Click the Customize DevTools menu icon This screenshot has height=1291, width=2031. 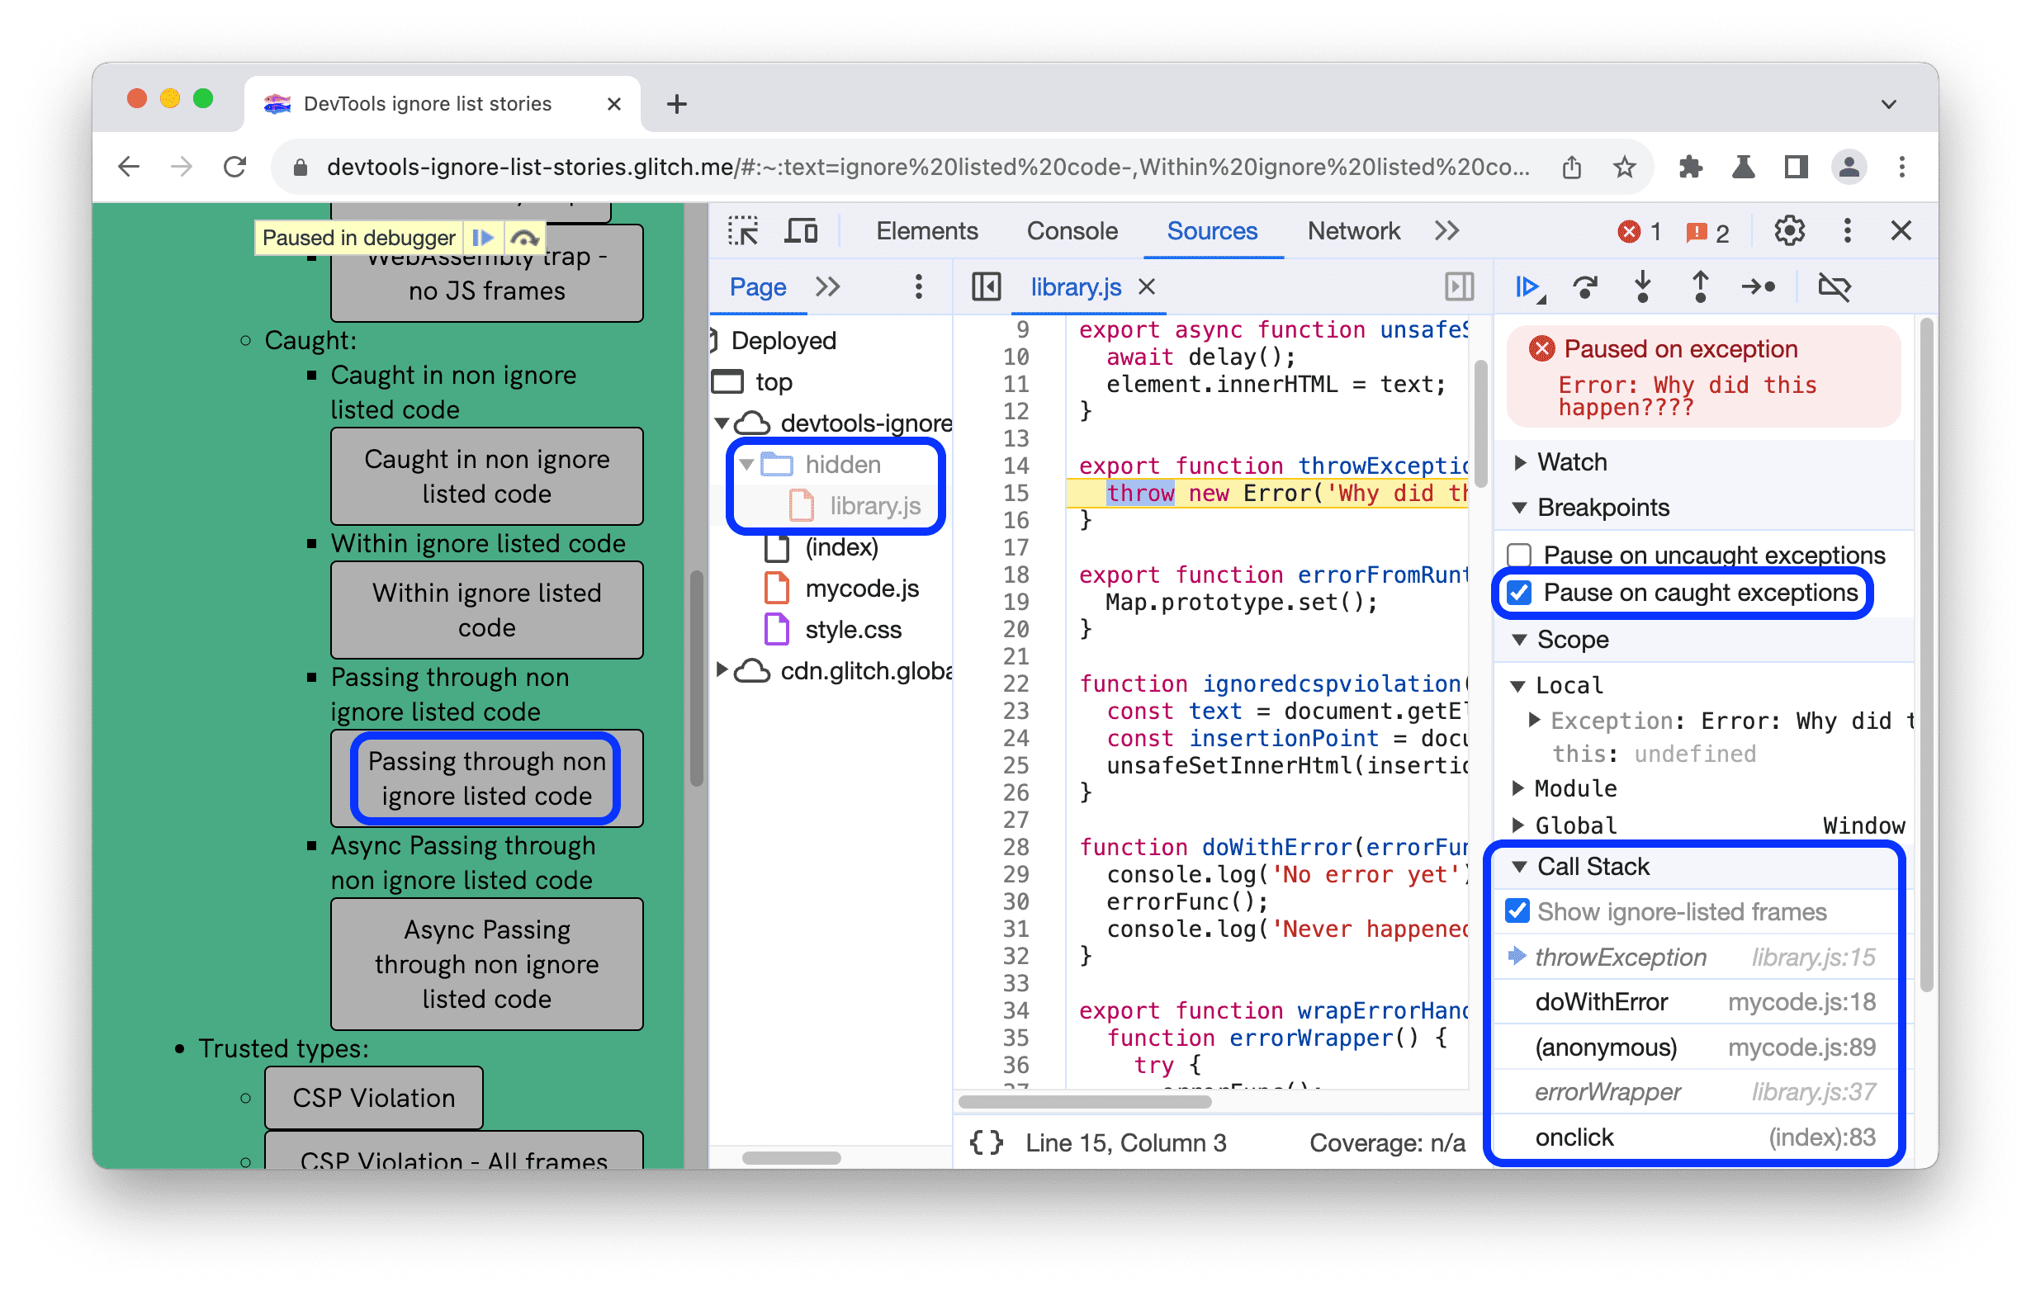pos(1846,231)
